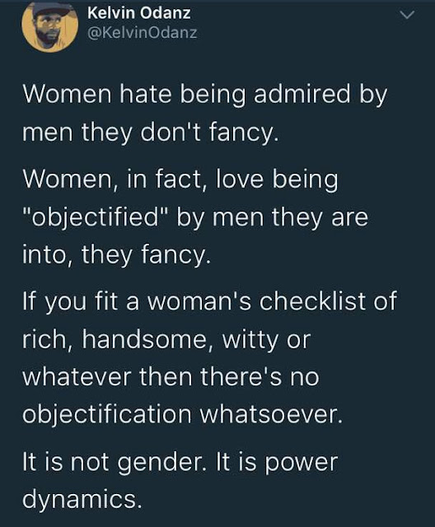Screen dimensions: 435x527
Task: Open Kelvin Odanz's profile picture
Action: (x=49, y=26)
